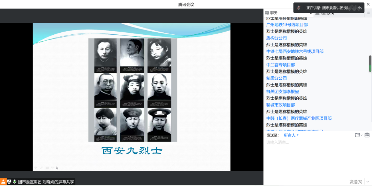Viewport: 372px width, 186px height.
Task: Click the orange user avatar icon
Action: click(x=3, y=182)
